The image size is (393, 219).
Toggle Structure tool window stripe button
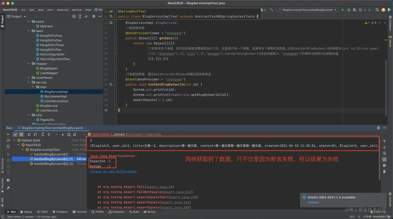click(2, 165)
